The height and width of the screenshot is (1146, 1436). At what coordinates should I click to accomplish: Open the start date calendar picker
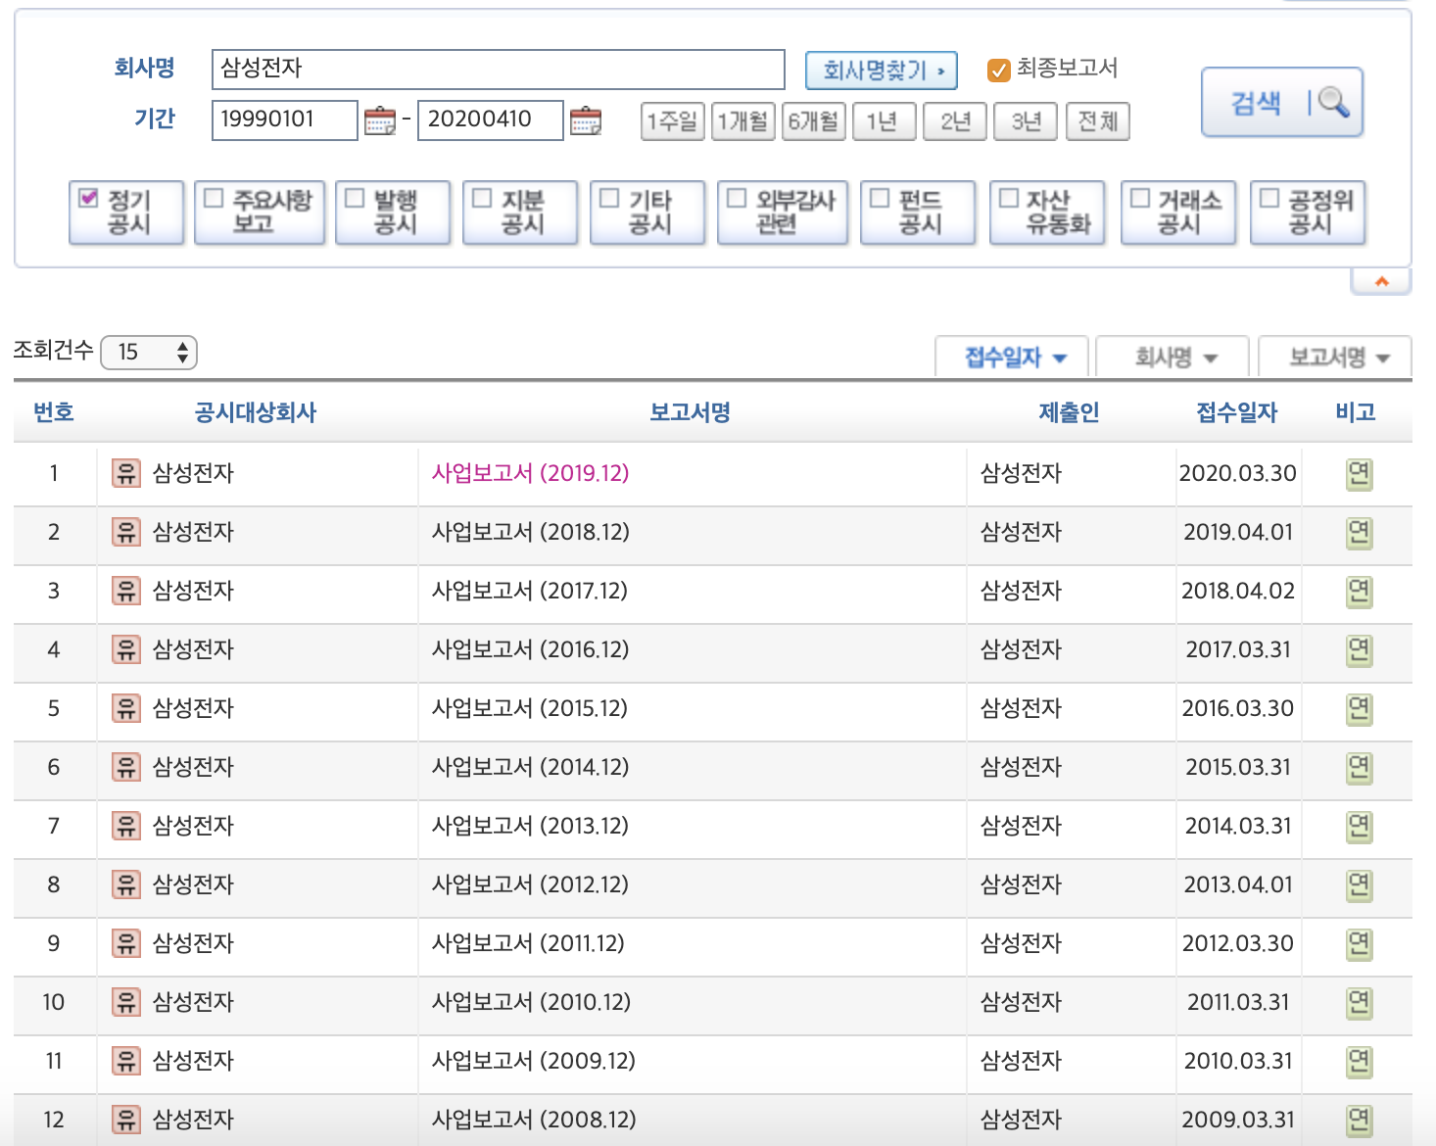click(x=379, y=120)
